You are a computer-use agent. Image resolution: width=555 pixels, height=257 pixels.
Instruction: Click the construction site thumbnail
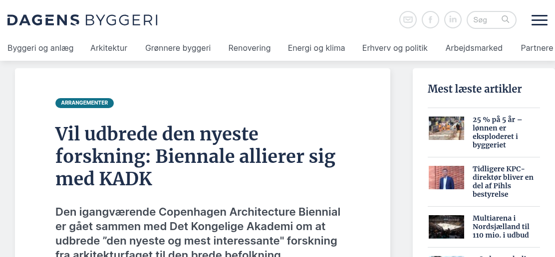(x=446, y=128)
